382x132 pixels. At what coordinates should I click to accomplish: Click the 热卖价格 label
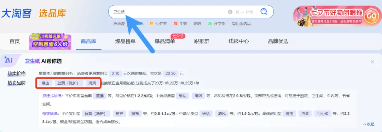point(17,73)
